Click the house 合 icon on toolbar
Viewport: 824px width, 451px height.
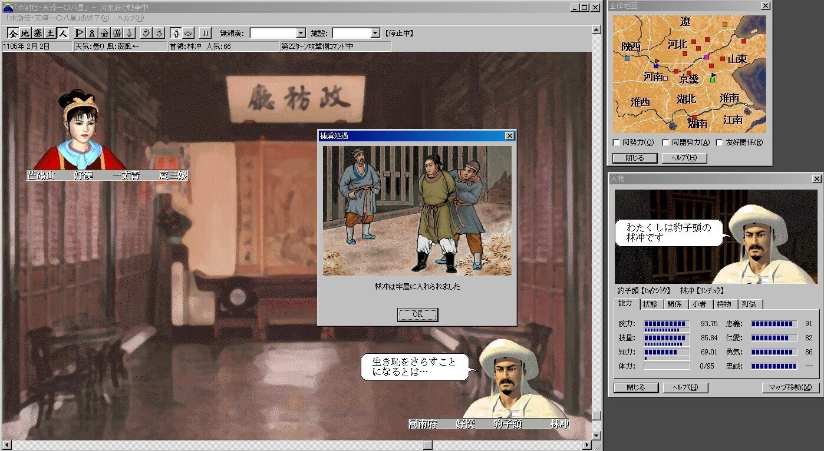[x=105, y=34]
